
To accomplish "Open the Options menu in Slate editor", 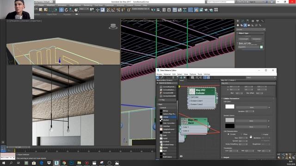I will click(x=193, y=74).
